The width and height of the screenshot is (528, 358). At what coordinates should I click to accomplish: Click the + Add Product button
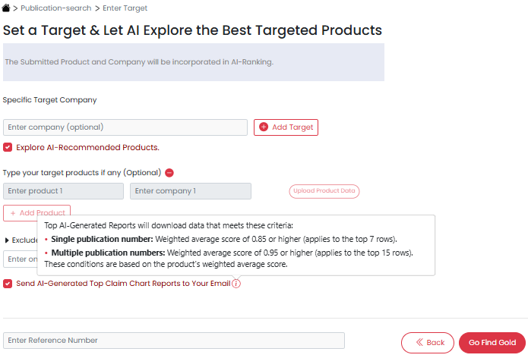[x=36, y=213]
